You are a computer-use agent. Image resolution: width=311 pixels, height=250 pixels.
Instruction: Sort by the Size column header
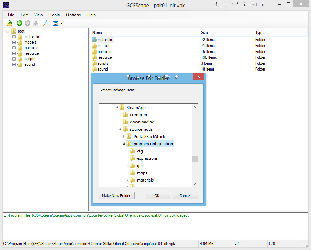[226, 33]
